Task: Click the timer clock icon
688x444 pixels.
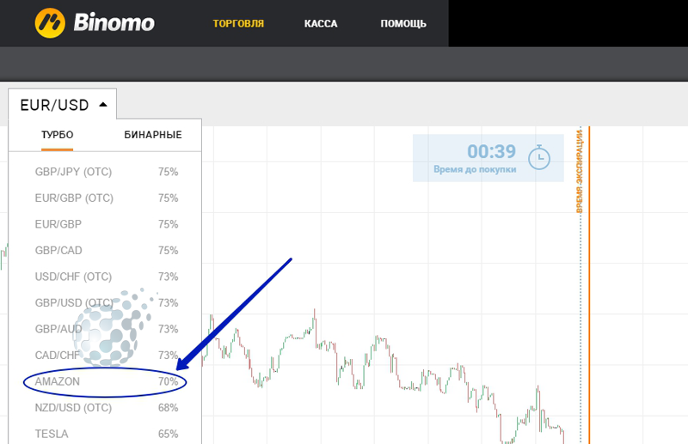Action: tap(539, 157)
